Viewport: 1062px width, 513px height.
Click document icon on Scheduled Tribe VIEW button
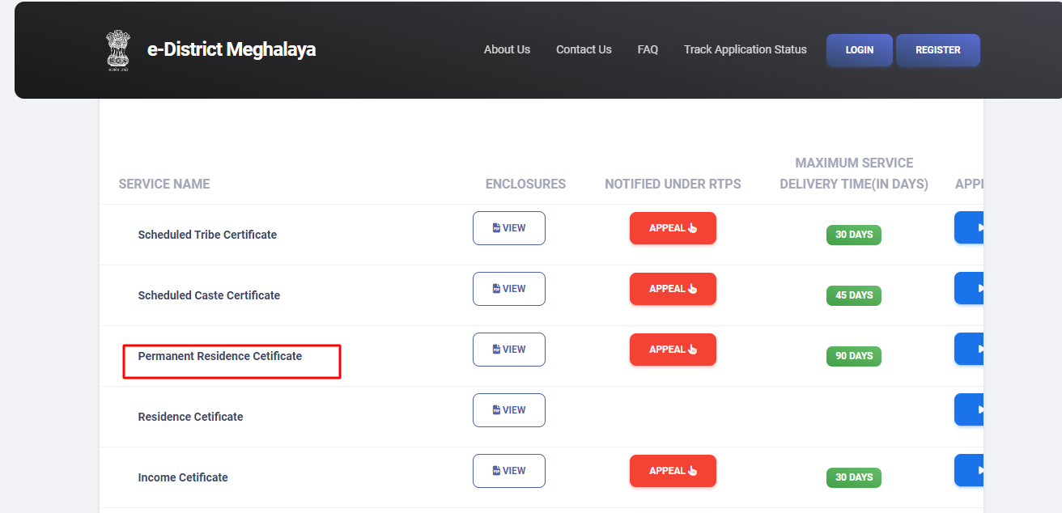coord(495,227)
